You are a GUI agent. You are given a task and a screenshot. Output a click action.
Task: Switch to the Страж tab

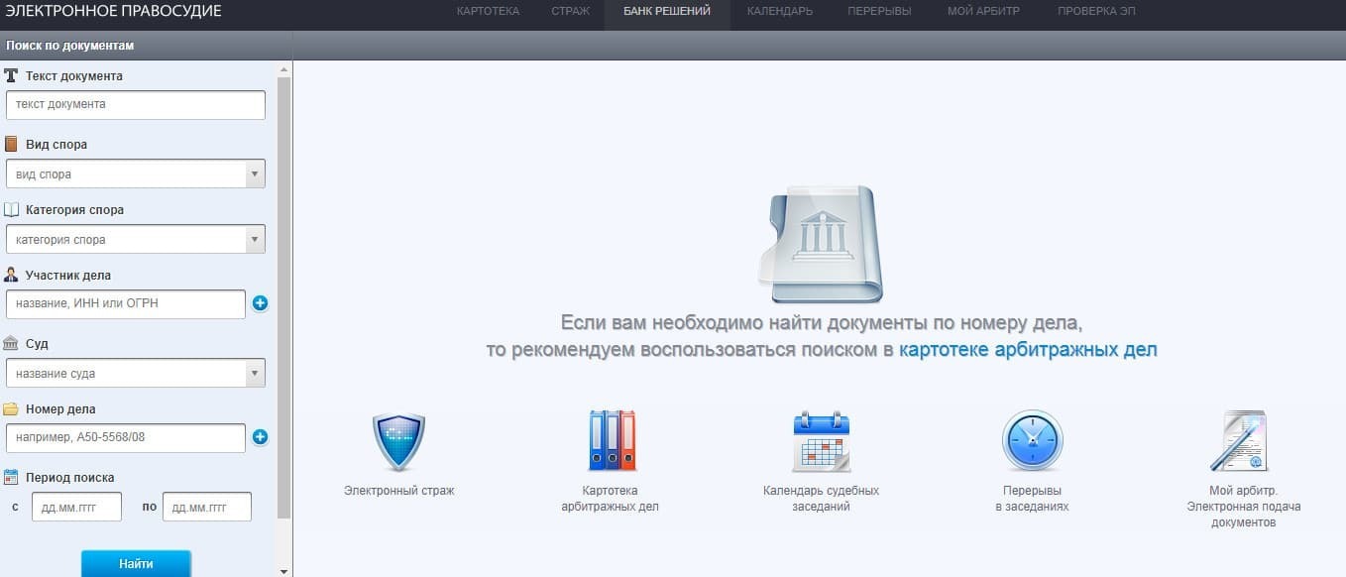coord(570,11)
